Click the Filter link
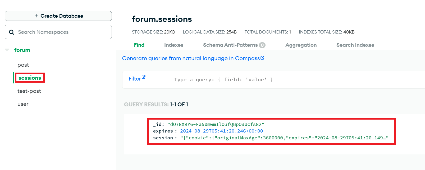The image size is (425, 170). tap(135, 79)
